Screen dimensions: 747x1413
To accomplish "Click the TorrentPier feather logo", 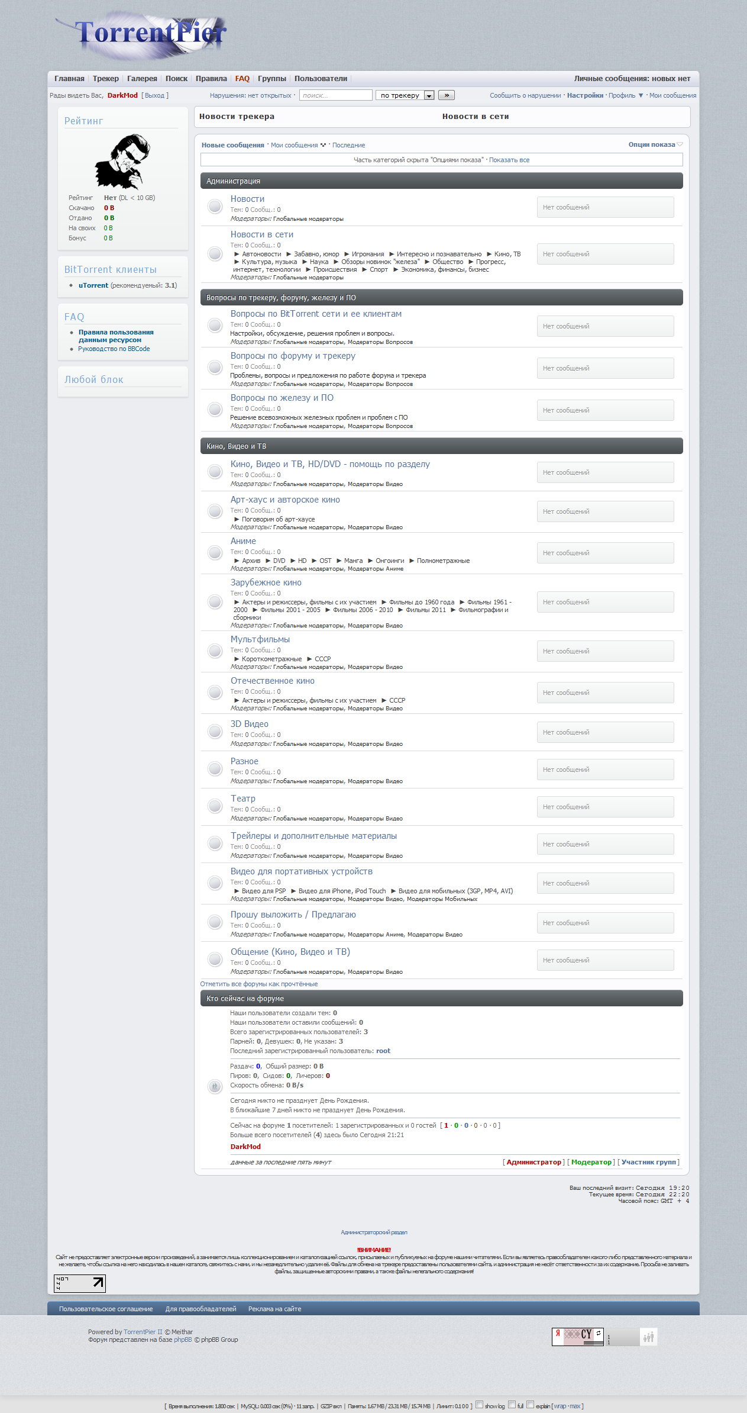I will [x=142, y=36].
